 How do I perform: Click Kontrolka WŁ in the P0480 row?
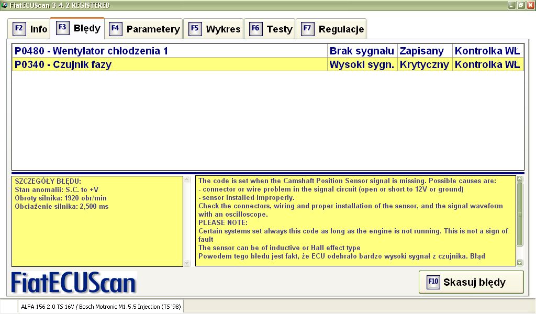click(488, 51)
